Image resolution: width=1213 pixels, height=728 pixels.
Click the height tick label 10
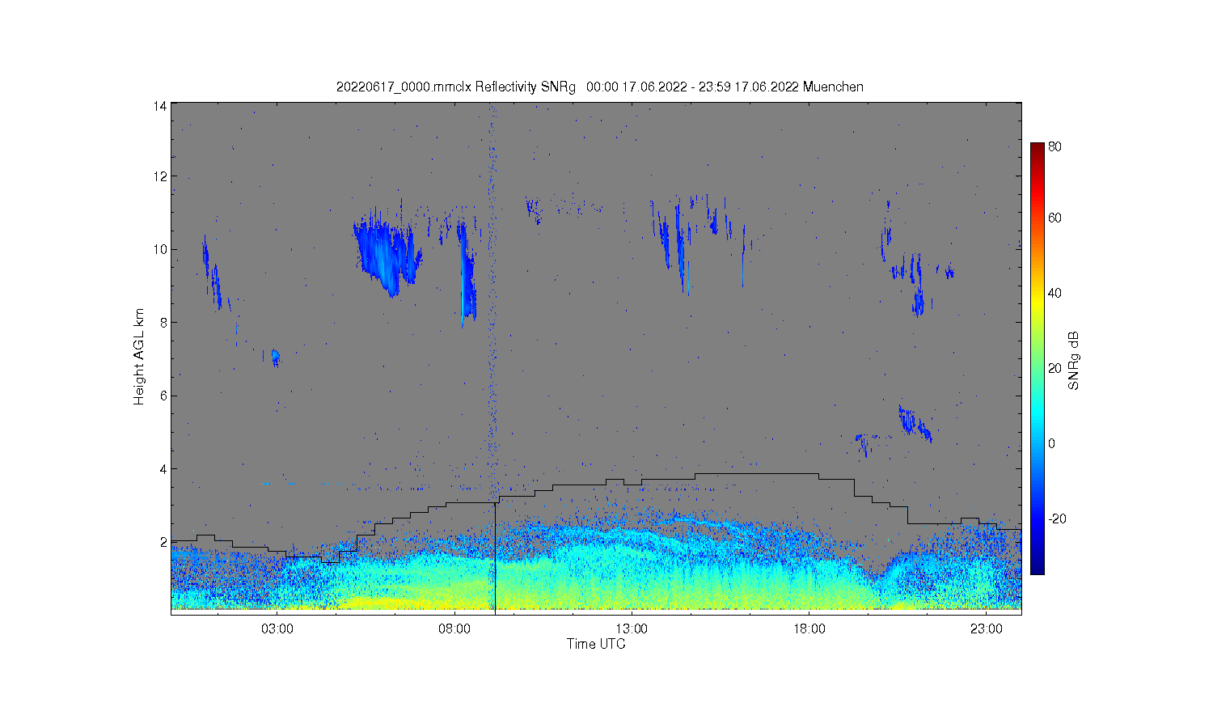160,249
